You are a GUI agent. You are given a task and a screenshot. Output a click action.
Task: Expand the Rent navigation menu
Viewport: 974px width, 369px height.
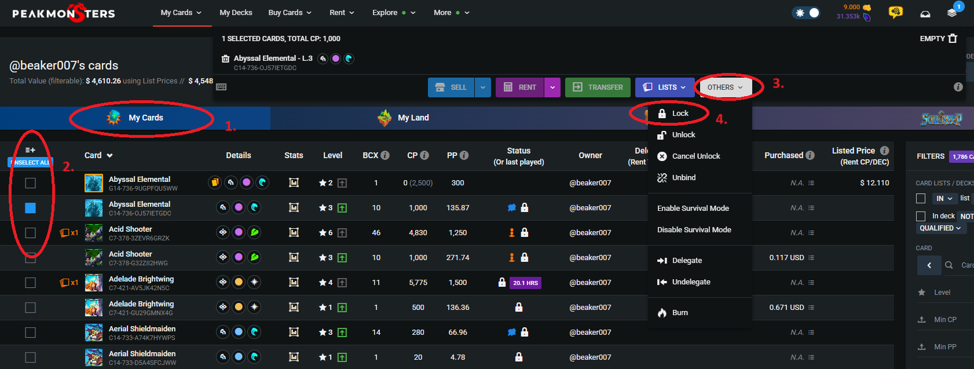click(342, 13)
